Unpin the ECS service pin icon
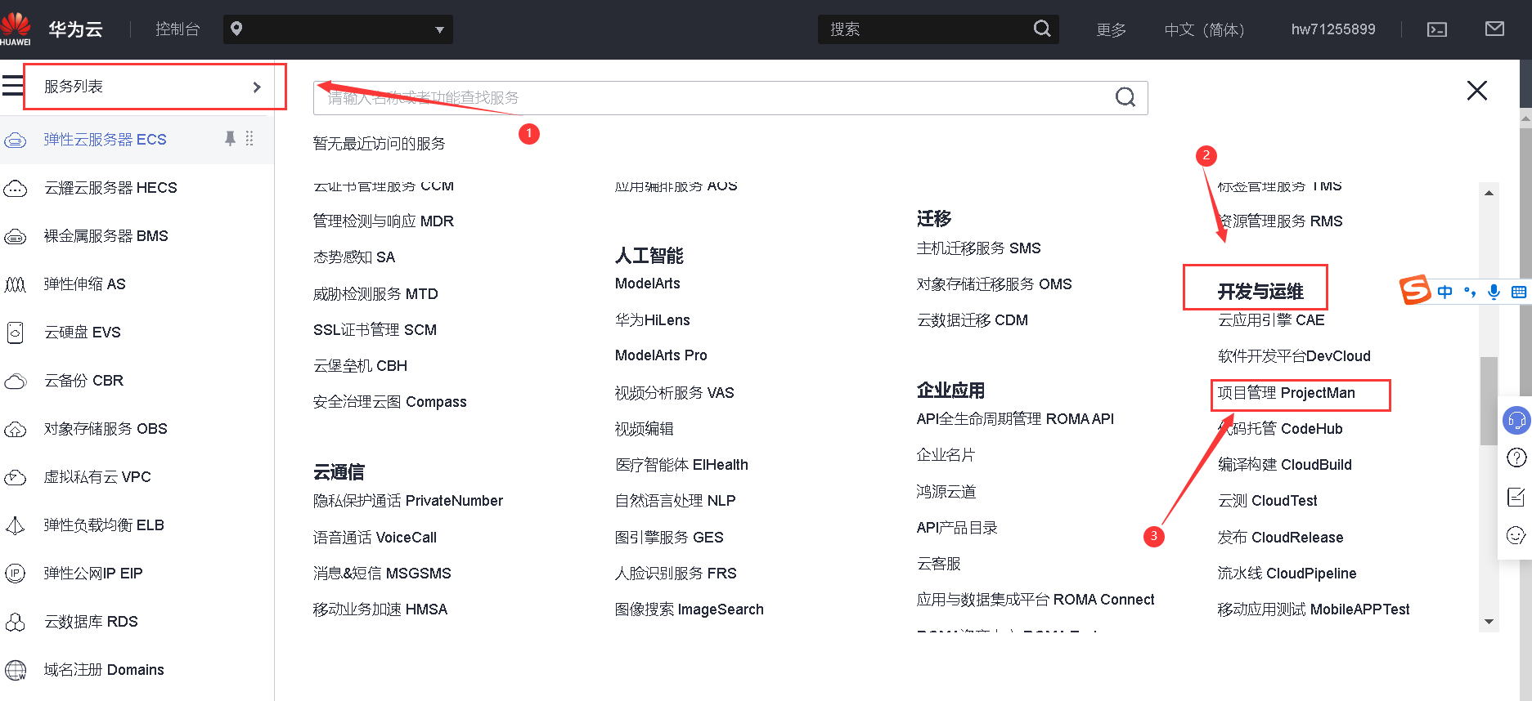Screen dimensions: 1532x701 click(x=230, y=139)
